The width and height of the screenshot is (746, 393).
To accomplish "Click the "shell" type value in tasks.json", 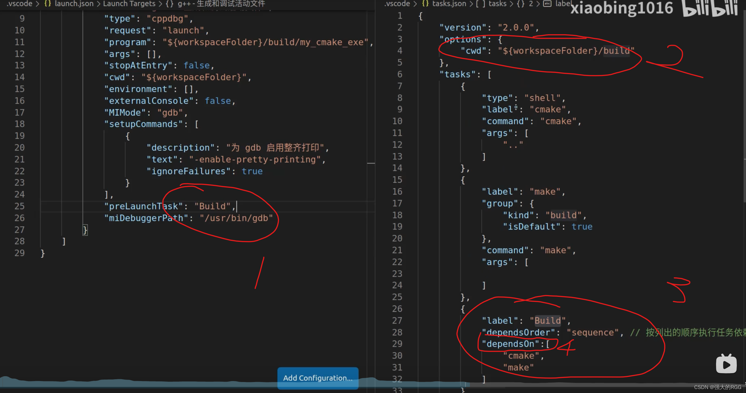I will coord(542,98).
